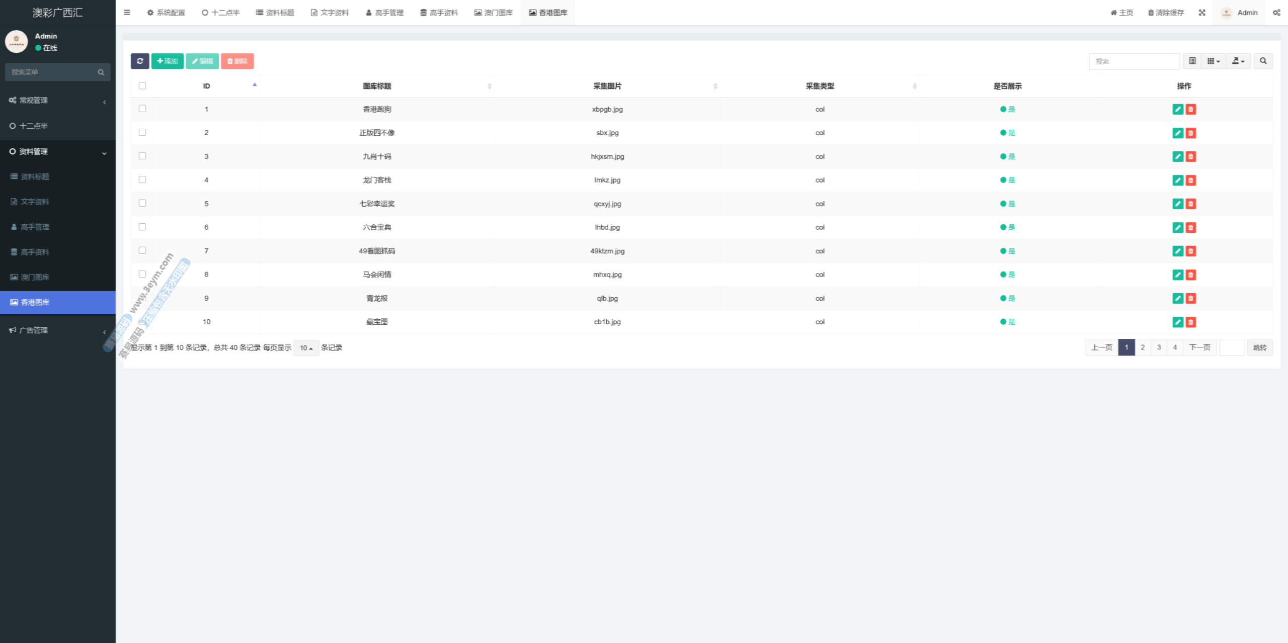Click the table search input field
This screenshot has height=643, width=1288.
point(1134,61)
